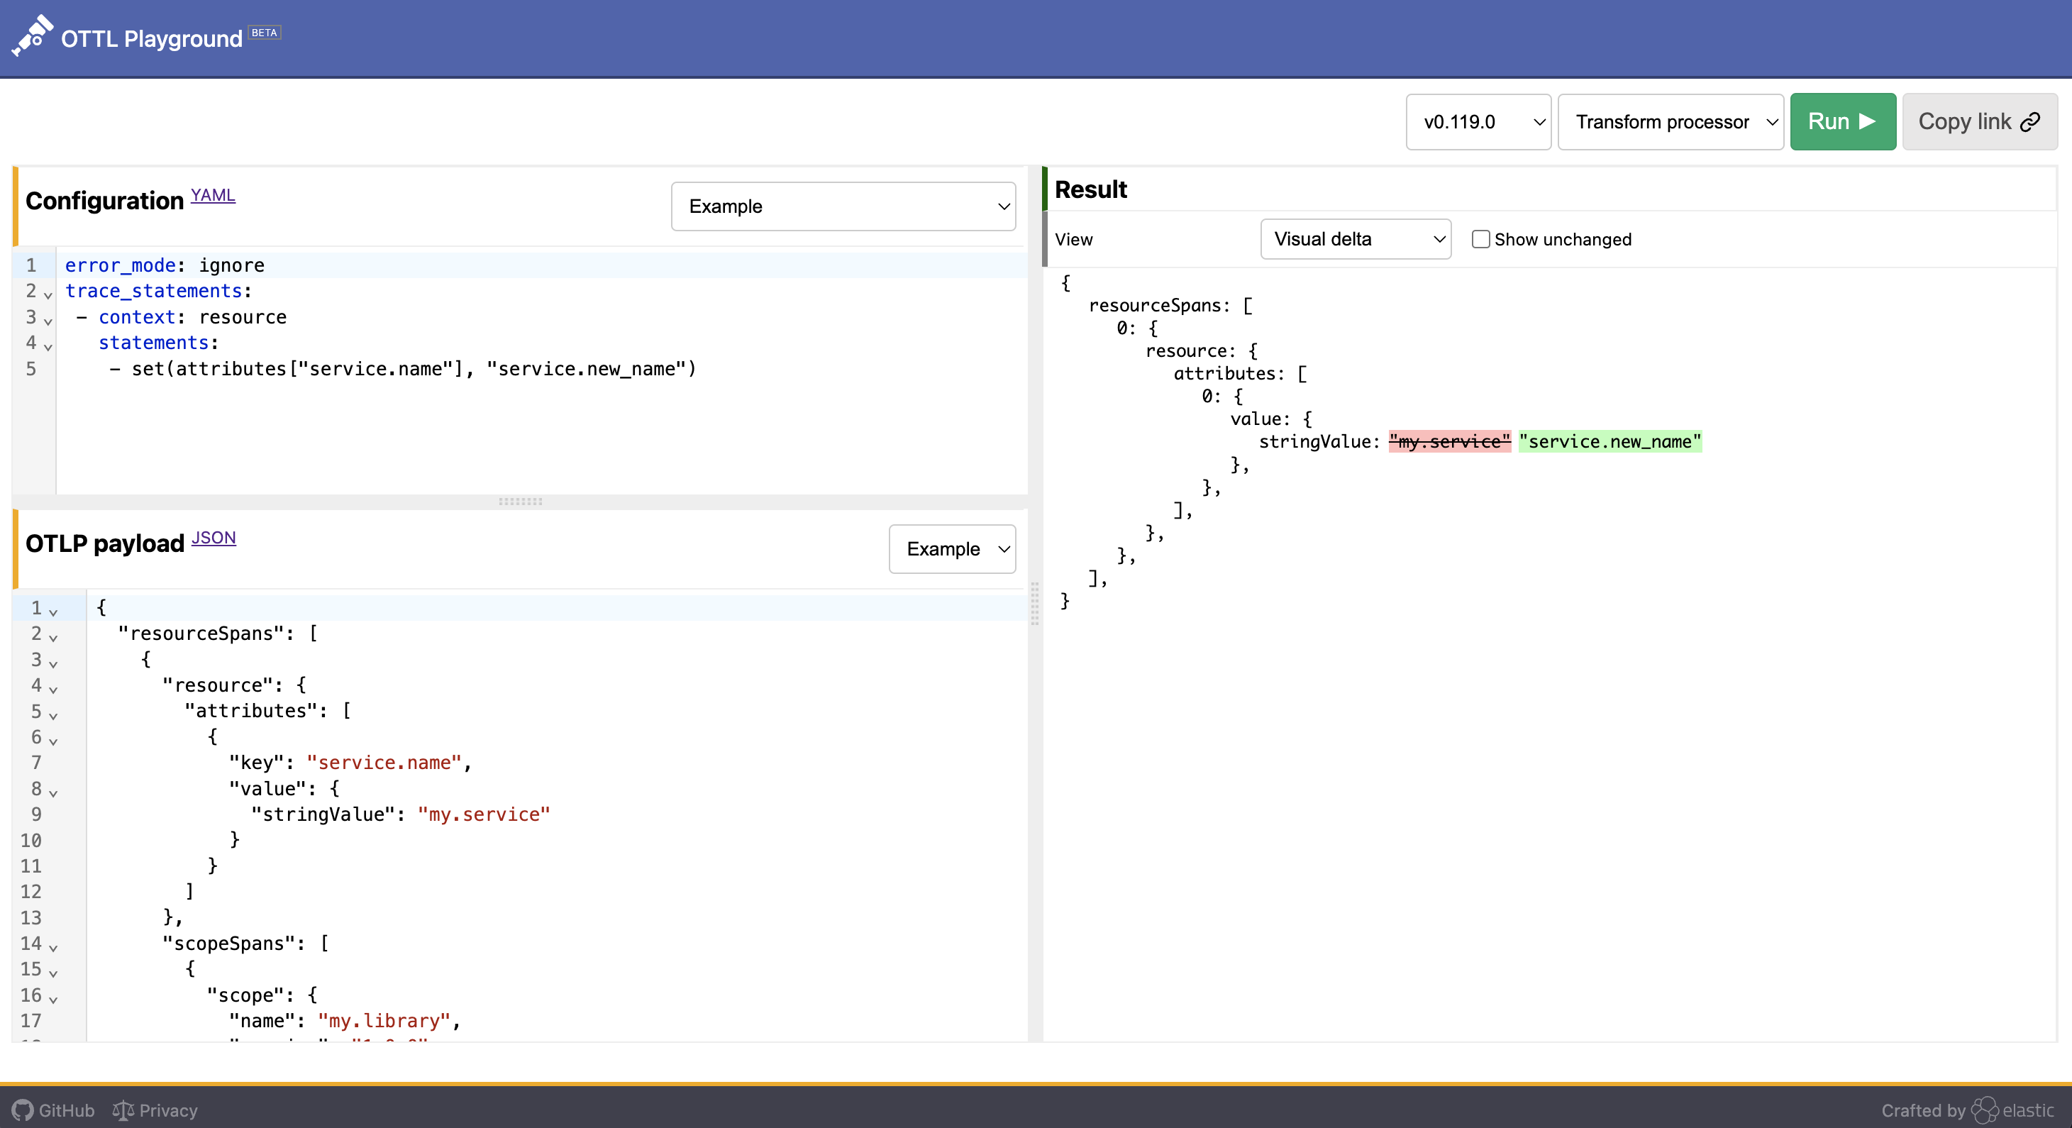The height and width of the screenshot is (1128, 2072).
Task: Click line number 9 in payload gutter
Action: pyautogui.click(x=36, y=814)
